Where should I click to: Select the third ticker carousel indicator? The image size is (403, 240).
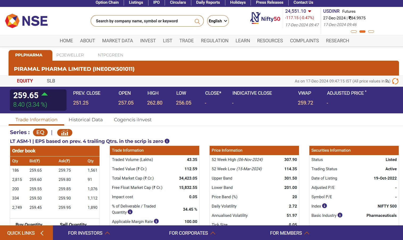click(371, 31)
